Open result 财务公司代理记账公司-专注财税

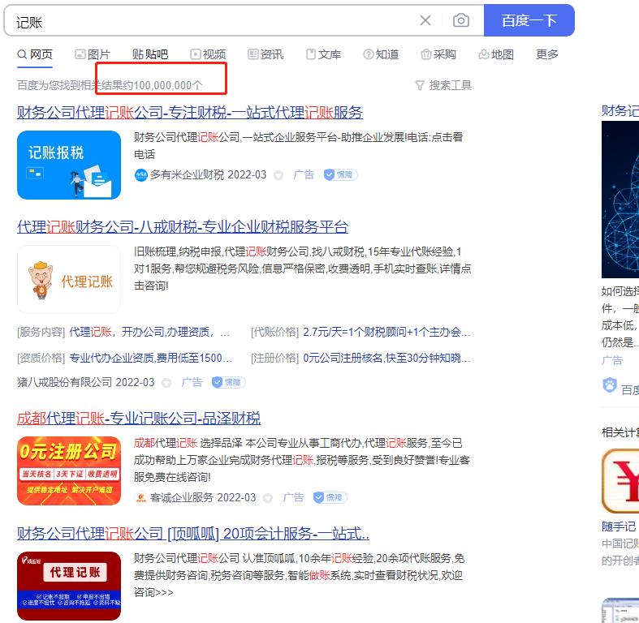[190, 113]
